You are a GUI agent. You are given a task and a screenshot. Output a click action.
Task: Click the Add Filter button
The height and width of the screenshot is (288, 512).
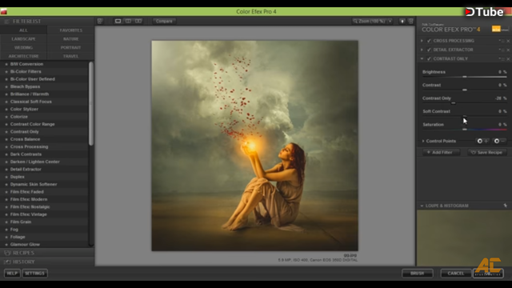[x=441, y=153]
